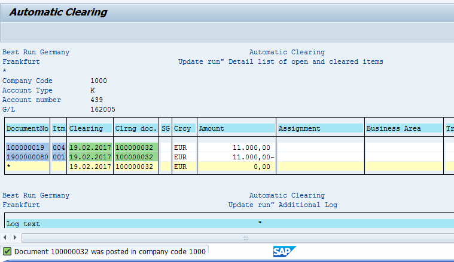Screen dimensions: 454x262
Task: Click the Clrng doc. column header
Action: pos(136,128)
